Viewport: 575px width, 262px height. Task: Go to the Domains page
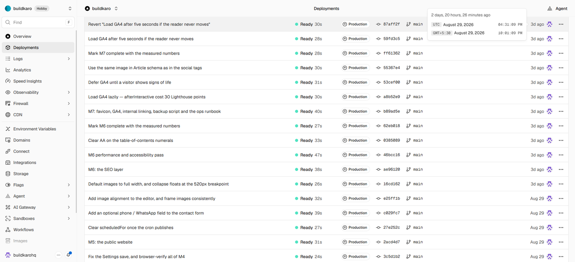(x=38, y=140)
